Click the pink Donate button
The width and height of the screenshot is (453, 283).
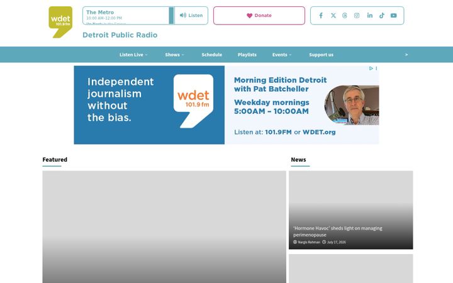click(x=259, y=16)
